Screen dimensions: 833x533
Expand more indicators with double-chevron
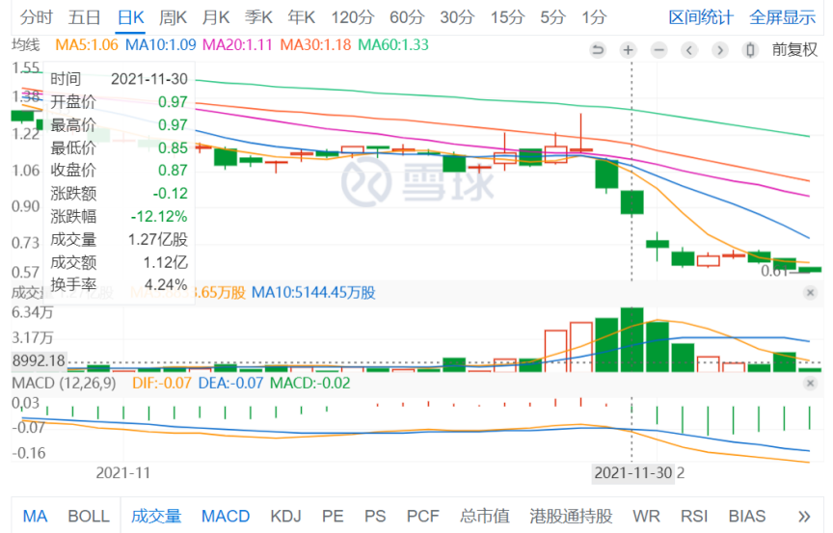pyautogui.click(x=804, y=516)
